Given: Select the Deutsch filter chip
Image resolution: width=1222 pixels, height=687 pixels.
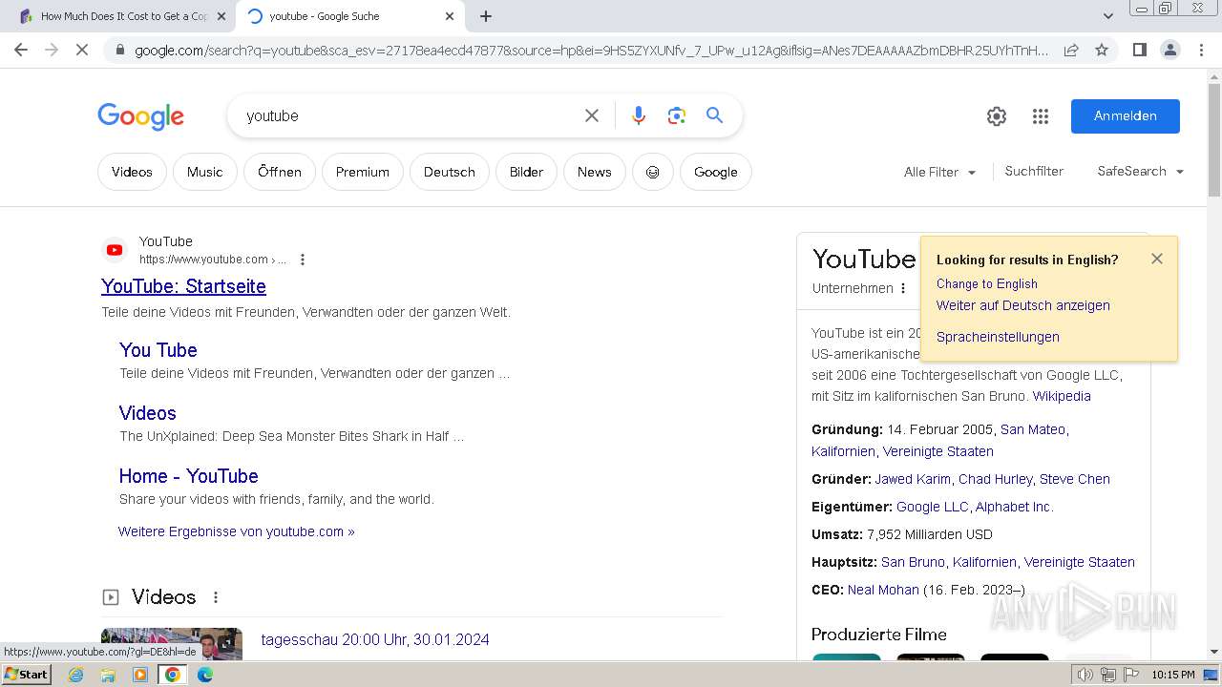Looking at the screenshot, I should 450,172.
